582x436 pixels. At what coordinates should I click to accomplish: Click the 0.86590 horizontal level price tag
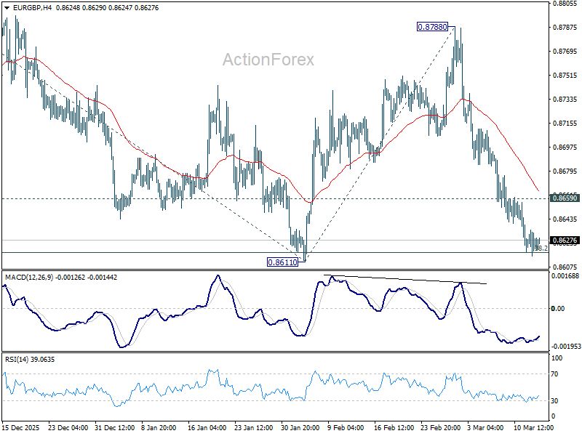coord(565,198)
